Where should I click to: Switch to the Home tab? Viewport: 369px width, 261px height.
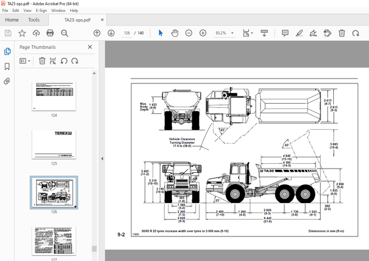pos(12,20)
